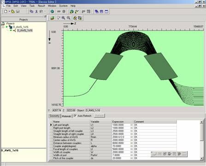
Task: Select the Geometry tab
Action: (x=54, y=116)
